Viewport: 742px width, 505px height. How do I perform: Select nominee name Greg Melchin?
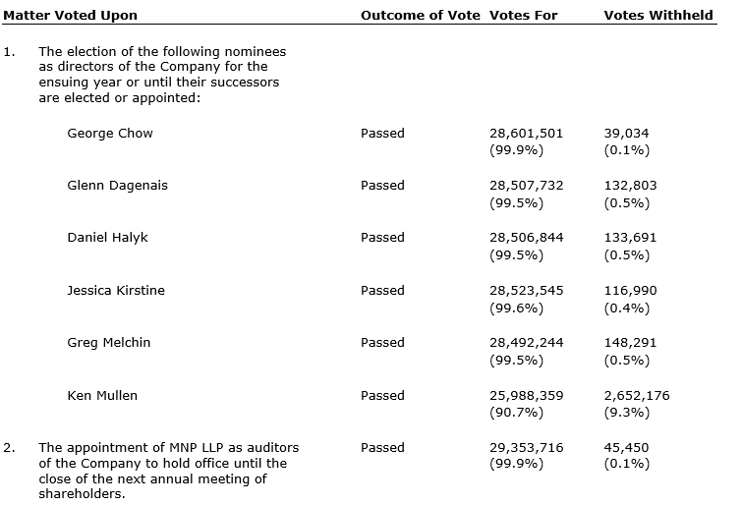pyautogui.click(x=109, y=342)
